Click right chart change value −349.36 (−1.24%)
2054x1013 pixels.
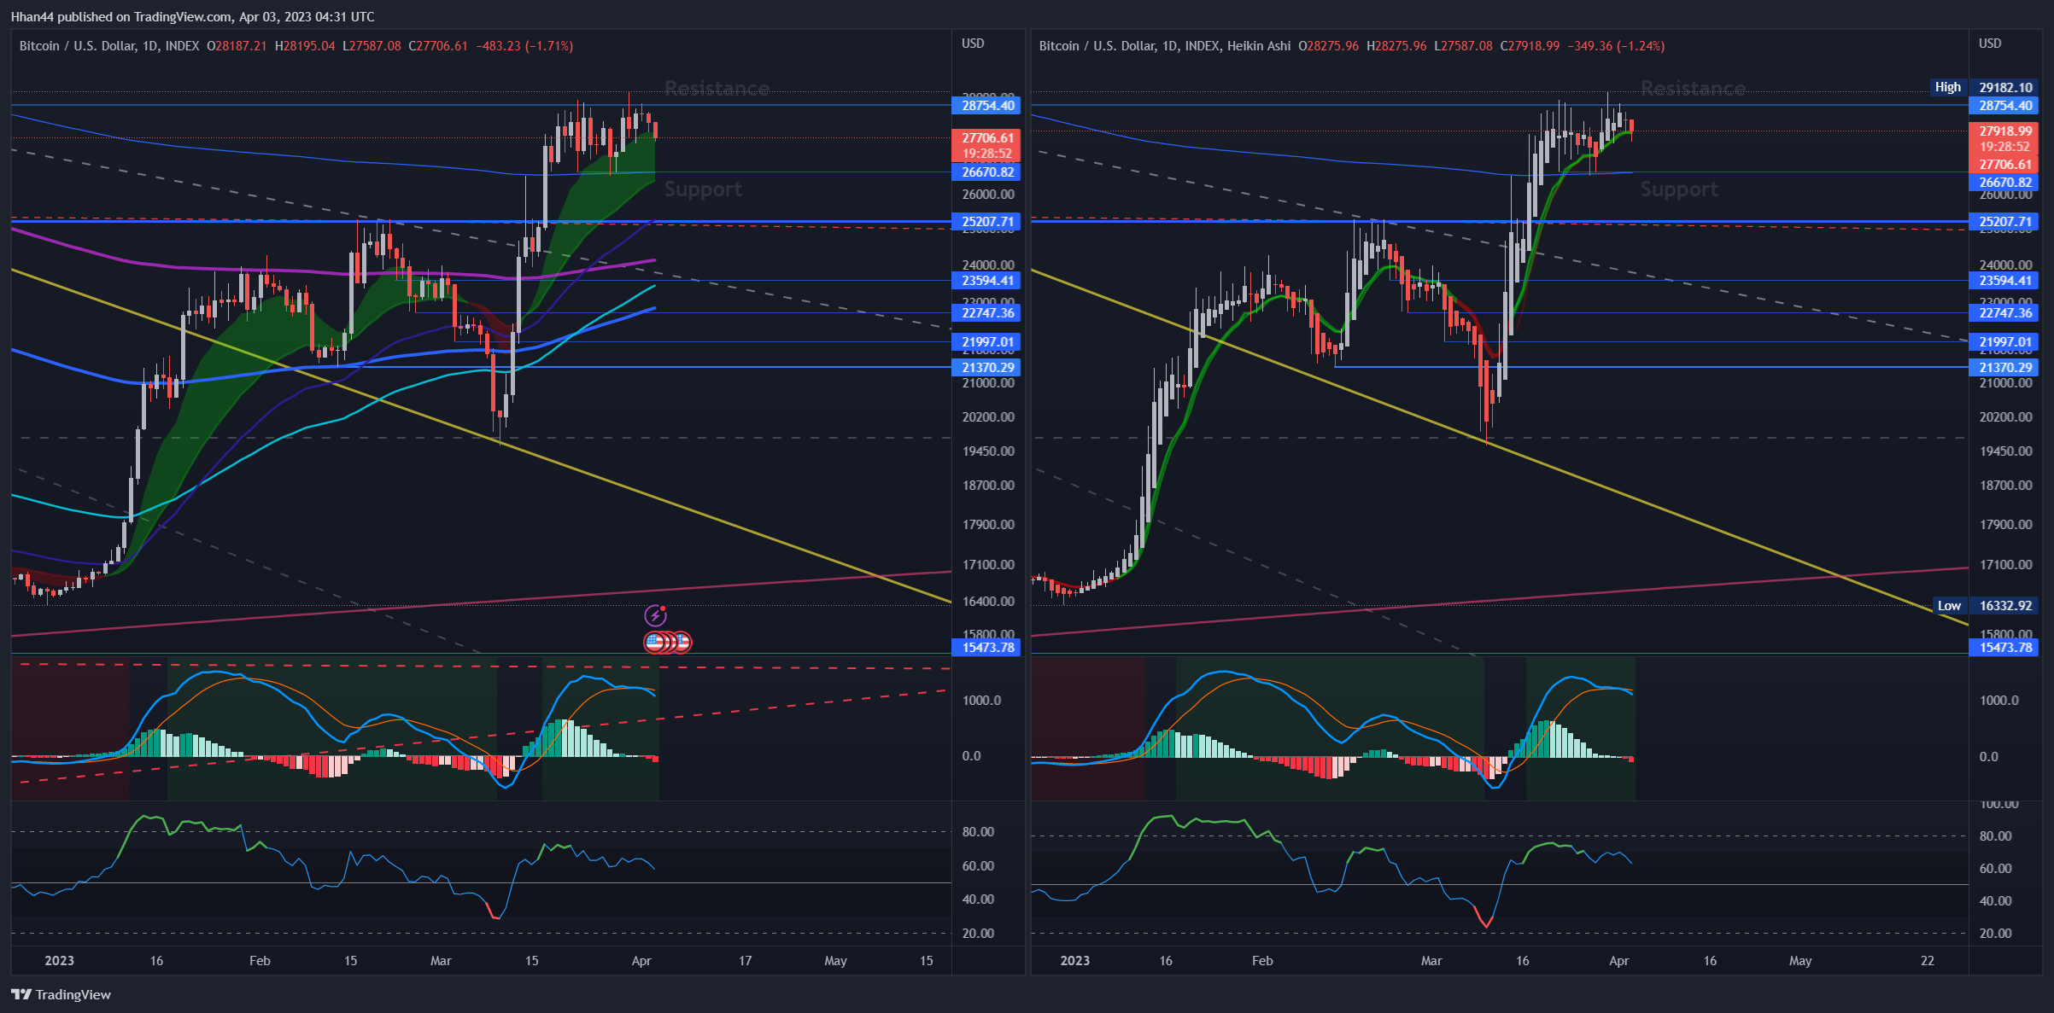(1616, 46)
